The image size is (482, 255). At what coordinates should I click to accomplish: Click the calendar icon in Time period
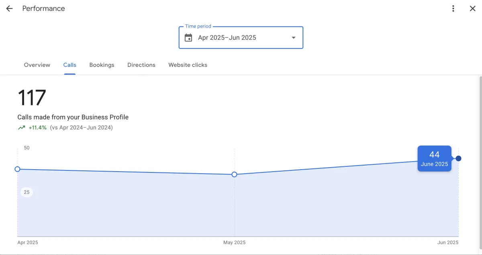(x=188, y=38)
